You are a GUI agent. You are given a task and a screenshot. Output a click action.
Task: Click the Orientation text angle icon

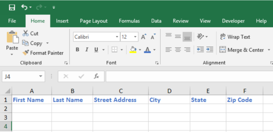point(200,36)
